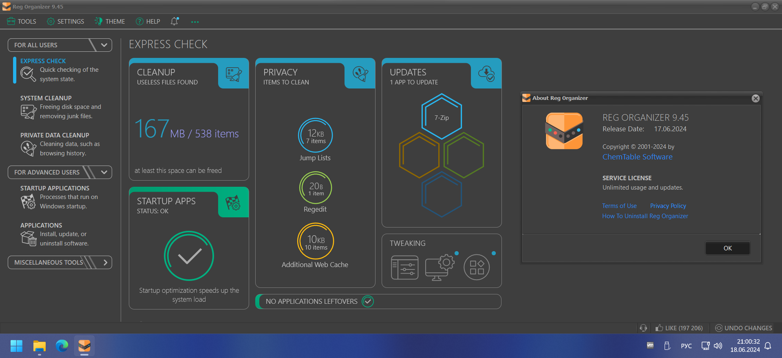Image resolution: width=782 pixels, height=358 pixels.
Task: Click the Startup Apps OK checkmark circle
Action: (189, 256)
